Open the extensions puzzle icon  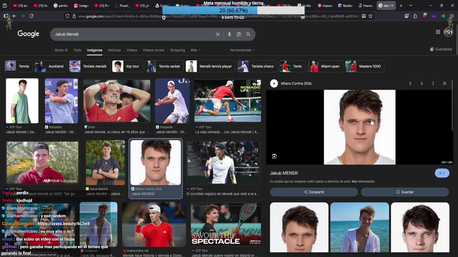point(415,16)
